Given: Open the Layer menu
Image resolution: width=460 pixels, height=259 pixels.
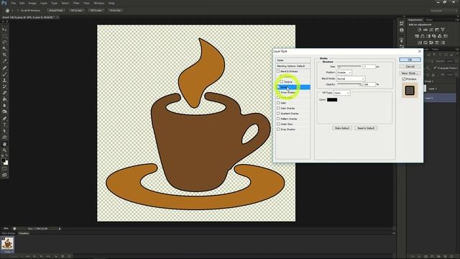Looking at the screenshot, I should (44, 3).
